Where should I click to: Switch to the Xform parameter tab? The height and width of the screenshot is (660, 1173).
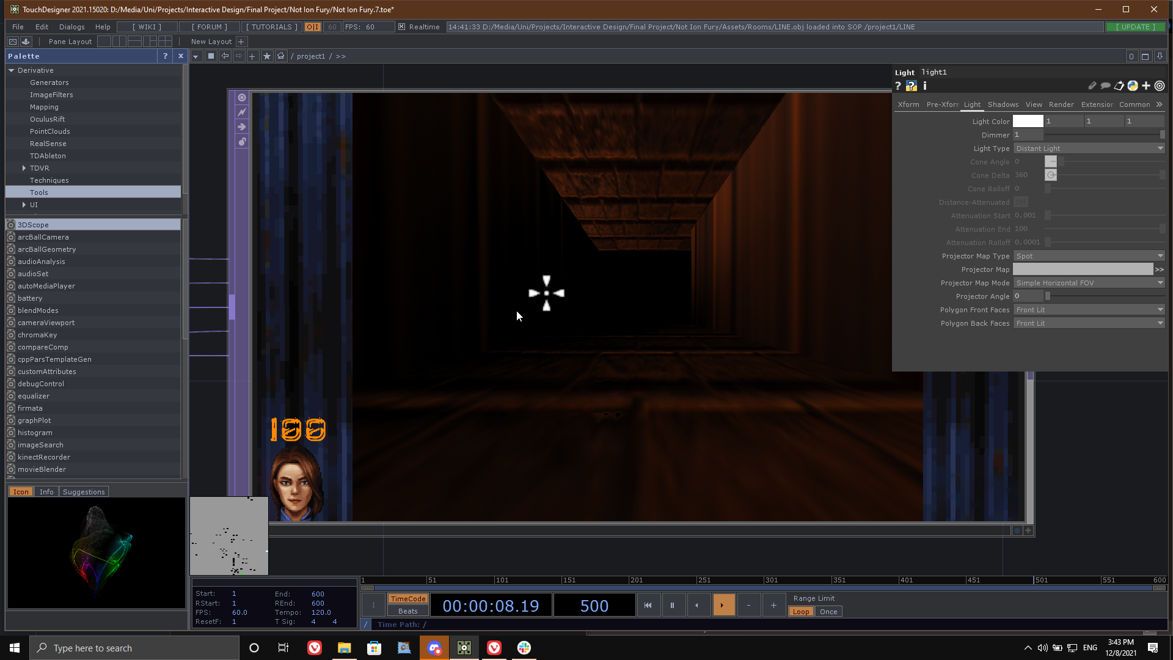(908, 105)
